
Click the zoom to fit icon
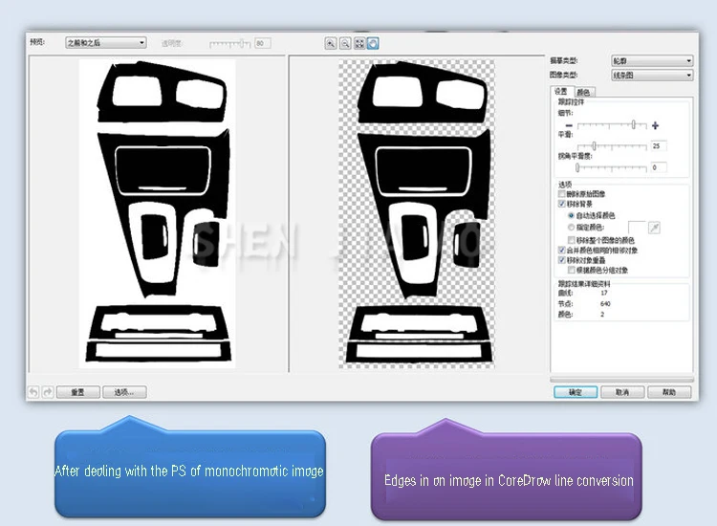[359, 43]
